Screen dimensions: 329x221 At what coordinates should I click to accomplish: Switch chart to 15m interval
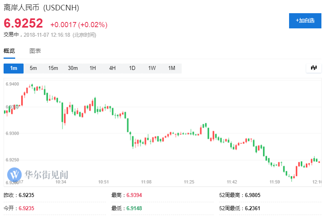53,68
